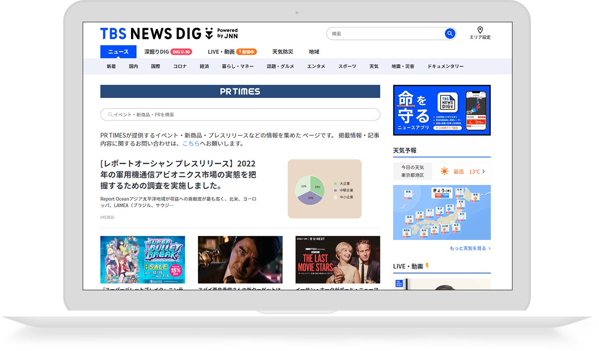Open the 地域 tab

click(314, 52)
